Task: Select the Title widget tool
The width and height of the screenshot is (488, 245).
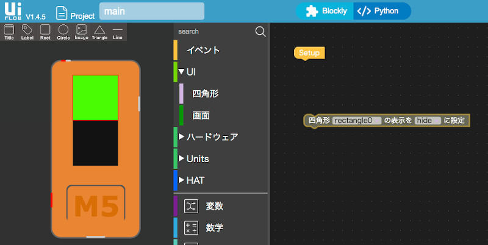Action: (9, 32)
